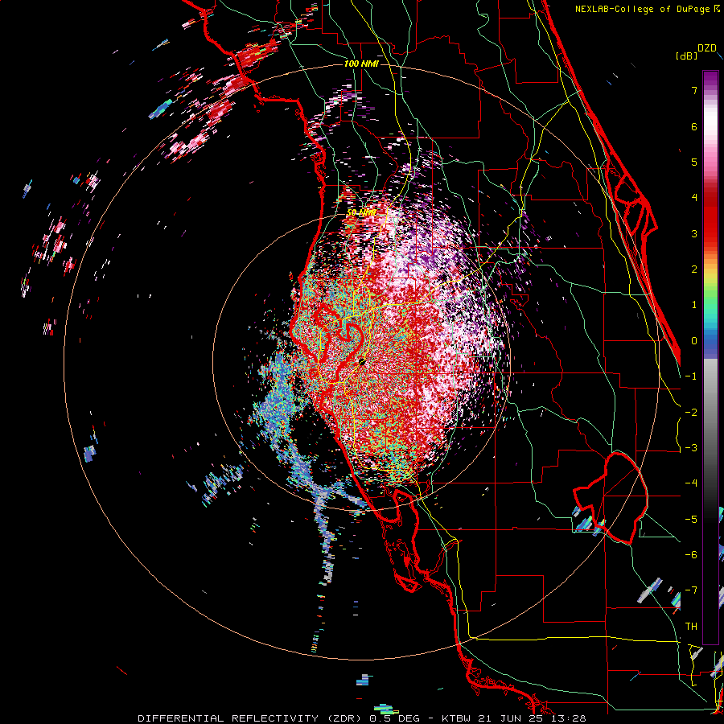Click the -2 value on the color scale
This screenshot has height=724, width=724.
(691, 413)
